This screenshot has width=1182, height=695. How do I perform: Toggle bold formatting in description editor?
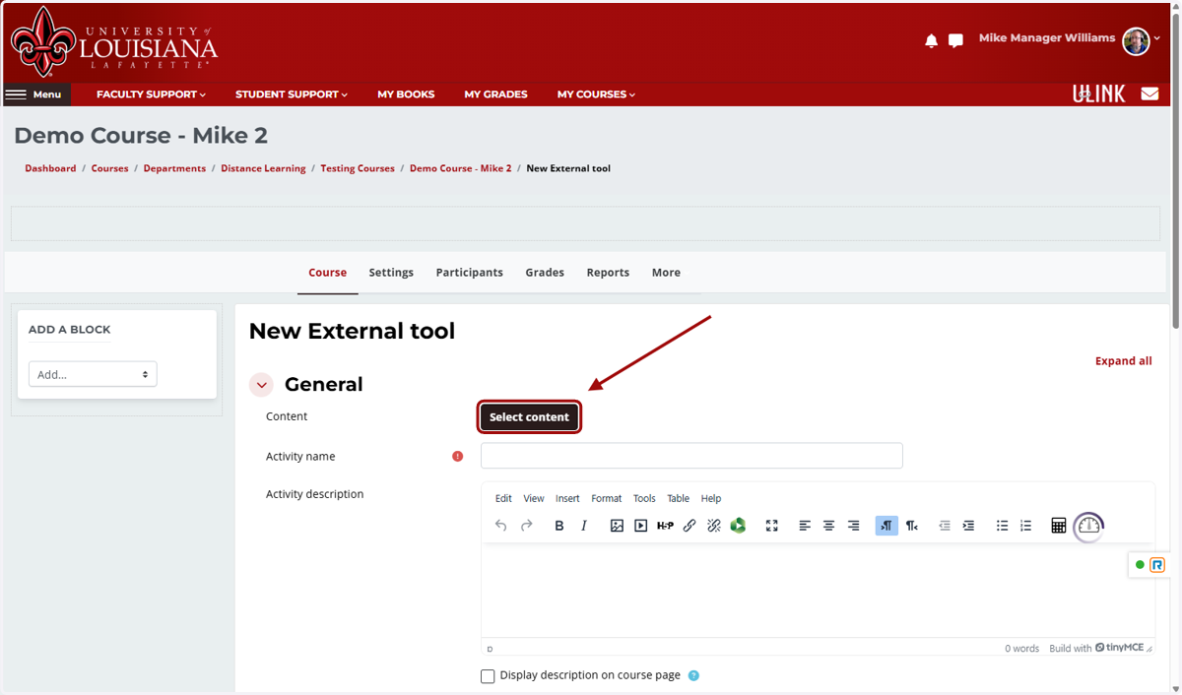(559, 526)
